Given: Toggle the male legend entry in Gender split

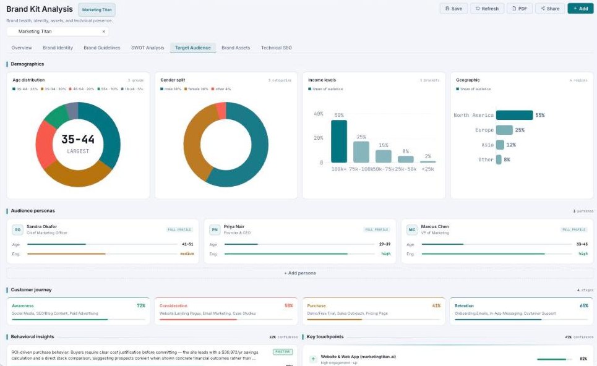Looking at the screenshot, I should 171,89.
